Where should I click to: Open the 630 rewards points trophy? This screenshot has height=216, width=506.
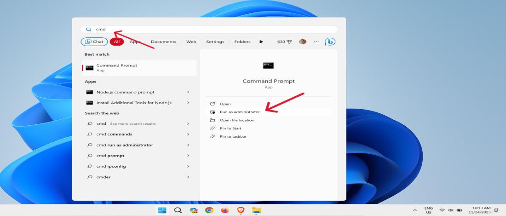click(284, 41)
